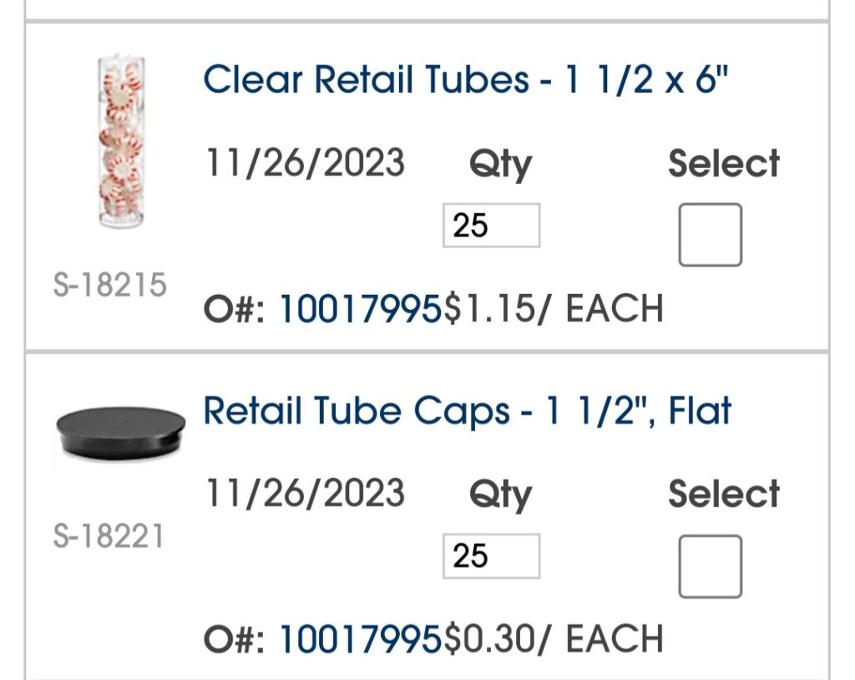
Task: Open order 10017995 in Retail Tube Caps row
Action: (360, 640)
